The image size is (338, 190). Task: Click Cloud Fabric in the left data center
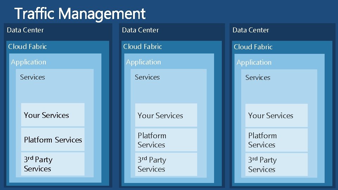click(x=27, y=46)
